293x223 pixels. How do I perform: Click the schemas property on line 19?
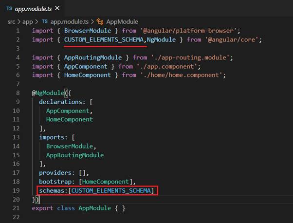pyautogui.click(x=52, y=190)
